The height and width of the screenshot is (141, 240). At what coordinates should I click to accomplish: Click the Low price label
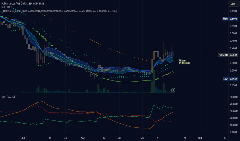coord(226,79)
